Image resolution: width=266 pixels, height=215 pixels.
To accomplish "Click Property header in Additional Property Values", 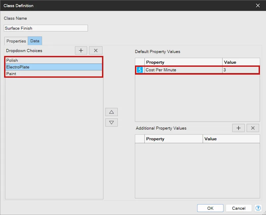I will (x=174, y=139).
